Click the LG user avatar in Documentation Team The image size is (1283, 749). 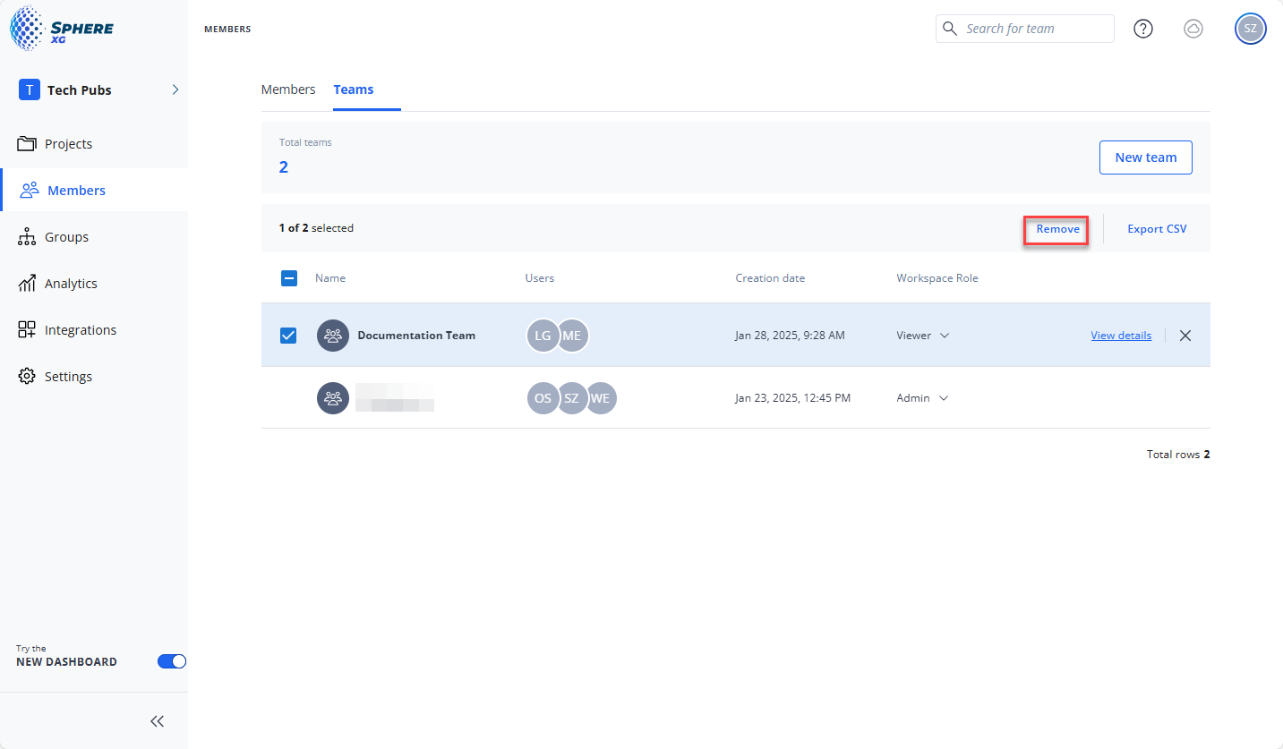(543, 336)
